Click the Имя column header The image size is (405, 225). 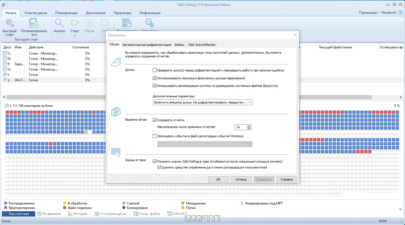click(x=20, y=47)
